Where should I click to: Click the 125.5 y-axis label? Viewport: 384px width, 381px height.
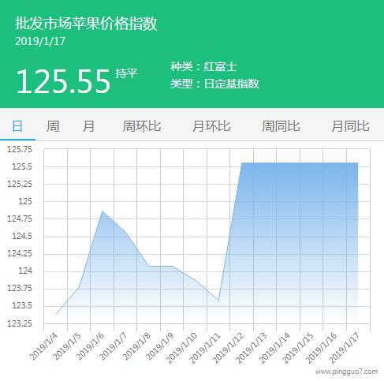[x=22, y=166]
